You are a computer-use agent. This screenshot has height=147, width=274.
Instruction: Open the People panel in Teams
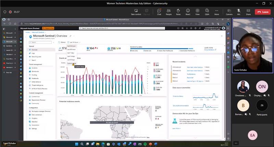(x=169, y=12)
